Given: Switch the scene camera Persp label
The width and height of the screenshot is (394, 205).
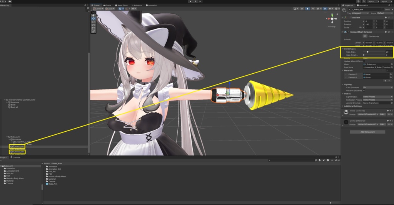Looking at the screenshot, I should click(x=332, y=26).
